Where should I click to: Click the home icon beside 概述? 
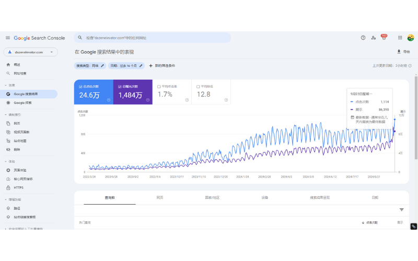point(8,65)
